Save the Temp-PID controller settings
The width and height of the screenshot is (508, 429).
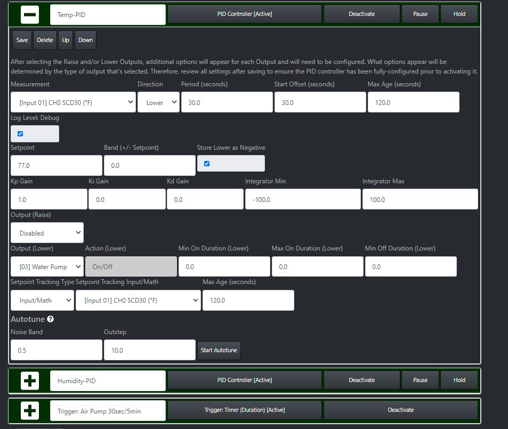coord(21,40)
